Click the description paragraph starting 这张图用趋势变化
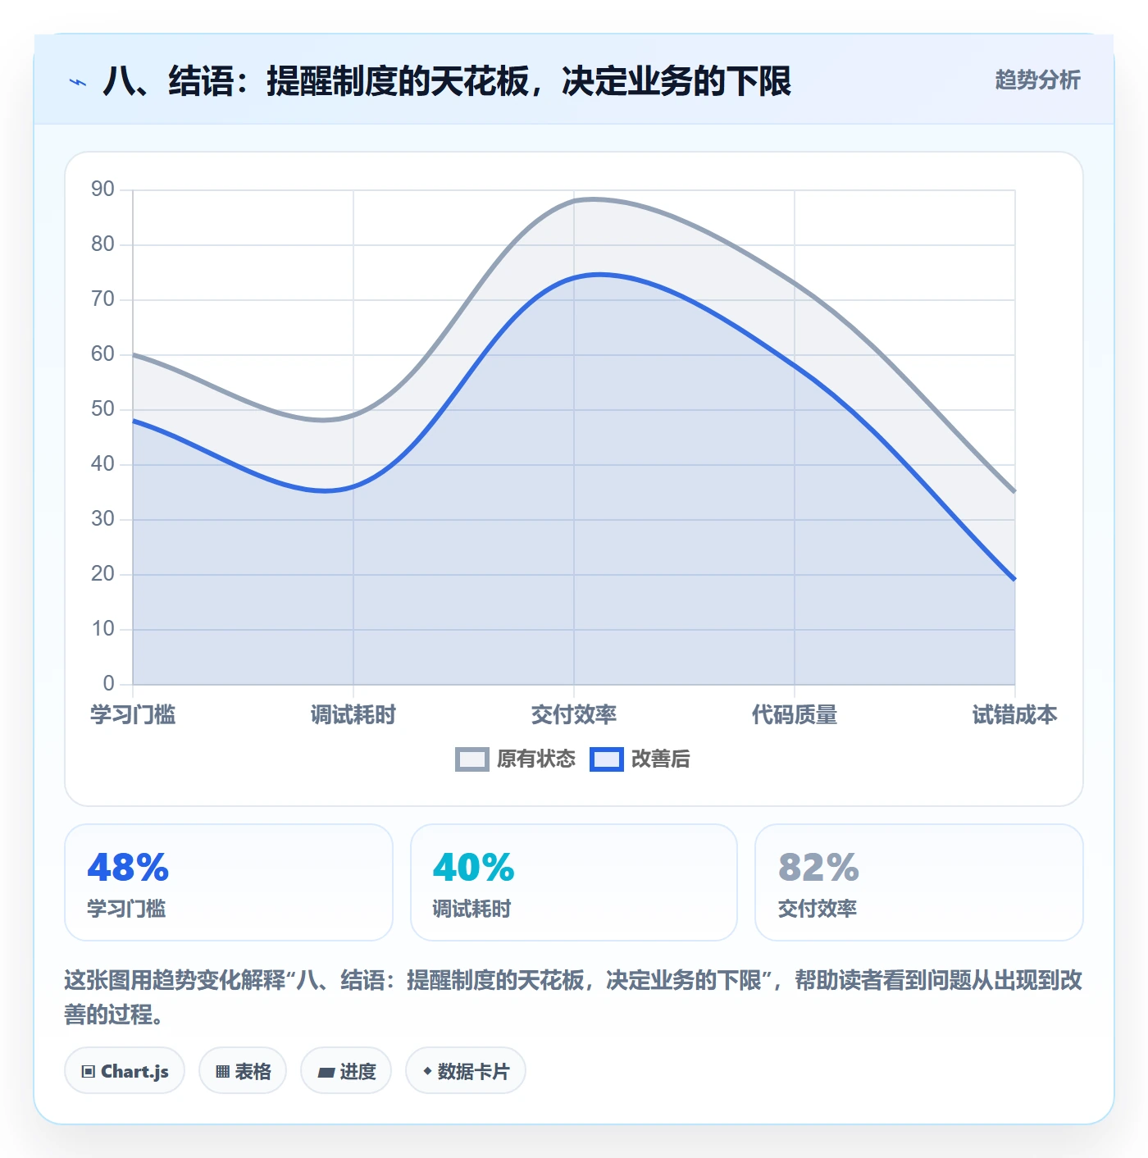The width and height of the screenshot is (1148, 1158). (574, 997)
